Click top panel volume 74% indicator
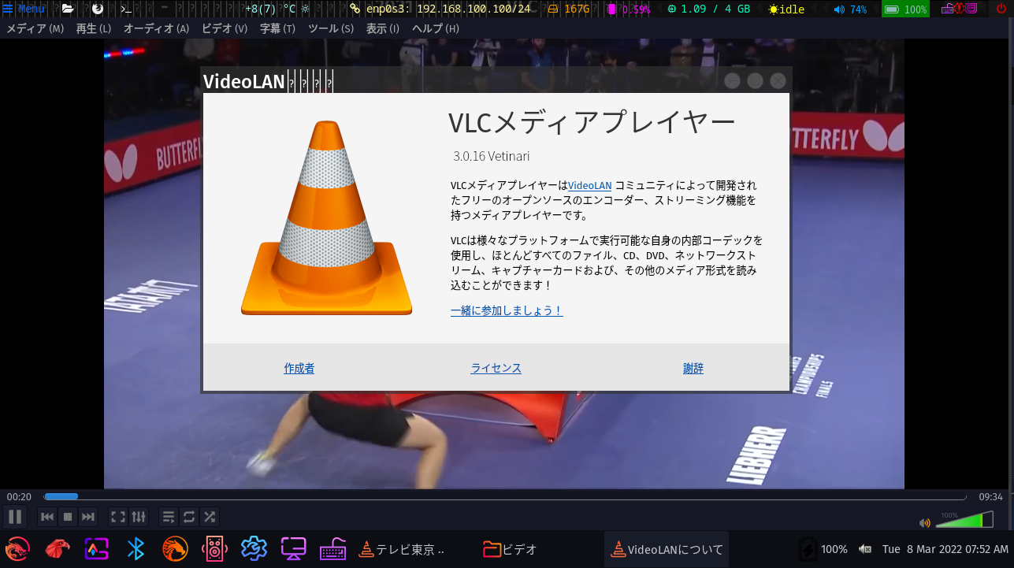 coord(850,9)
